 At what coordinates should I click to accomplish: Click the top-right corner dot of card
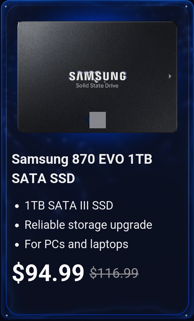click(x=186, y=6)
